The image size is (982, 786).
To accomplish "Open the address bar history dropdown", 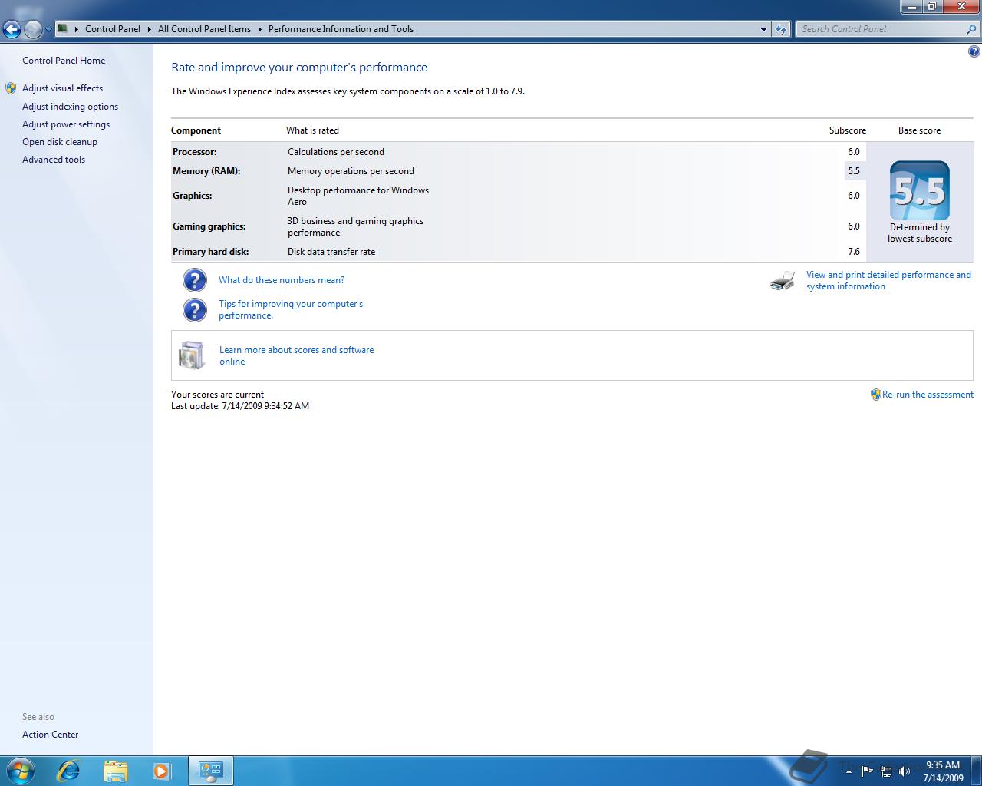I will click(x=763, y=29).
